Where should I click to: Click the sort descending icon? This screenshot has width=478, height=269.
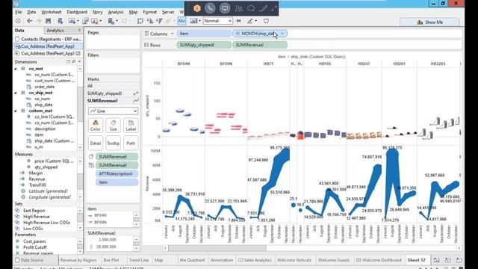point(159,21)
